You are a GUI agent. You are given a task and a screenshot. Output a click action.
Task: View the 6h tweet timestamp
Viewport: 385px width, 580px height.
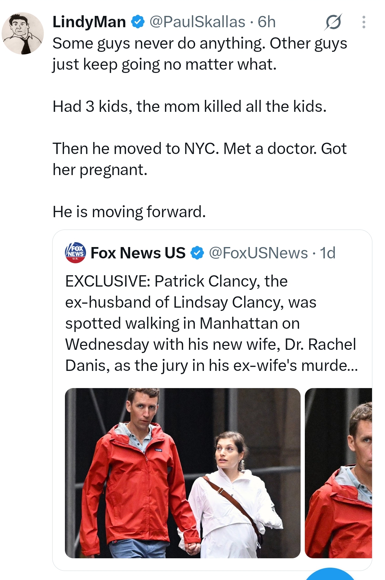click(x=267, y=22)
